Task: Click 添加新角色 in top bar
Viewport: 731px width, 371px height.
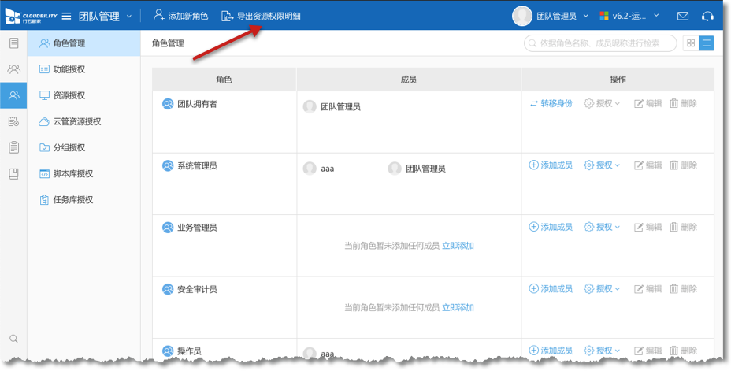Action: coord(181,16)
